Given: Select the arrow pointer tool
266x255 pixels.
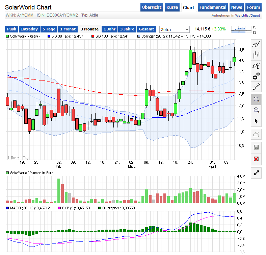Looking at the screenshot, I should [x=256, y=121].
